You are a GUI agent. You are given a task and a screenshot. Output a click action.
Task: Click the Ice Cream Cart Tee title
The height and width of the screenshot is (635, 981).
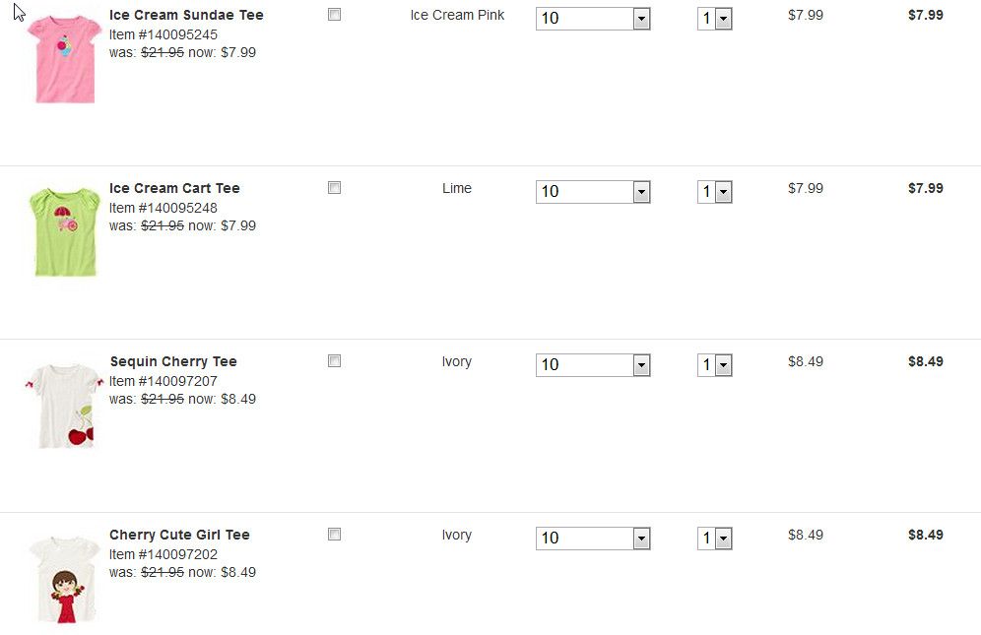coord(174,188)
